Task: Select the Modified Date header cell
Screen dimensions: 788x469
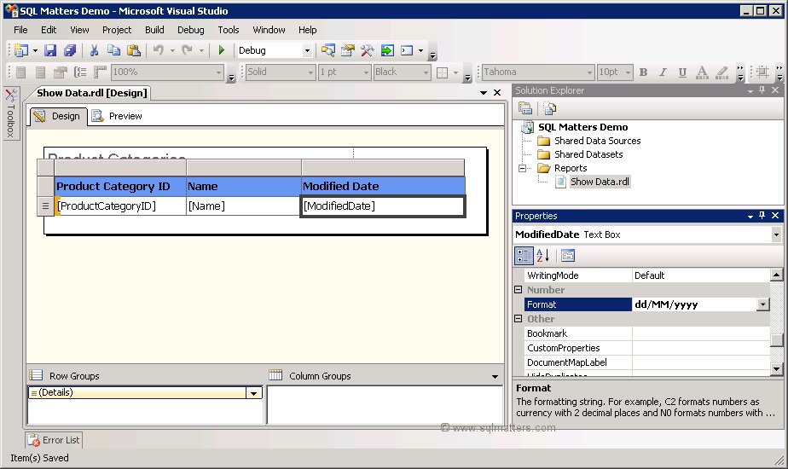Action: (383, 187)
